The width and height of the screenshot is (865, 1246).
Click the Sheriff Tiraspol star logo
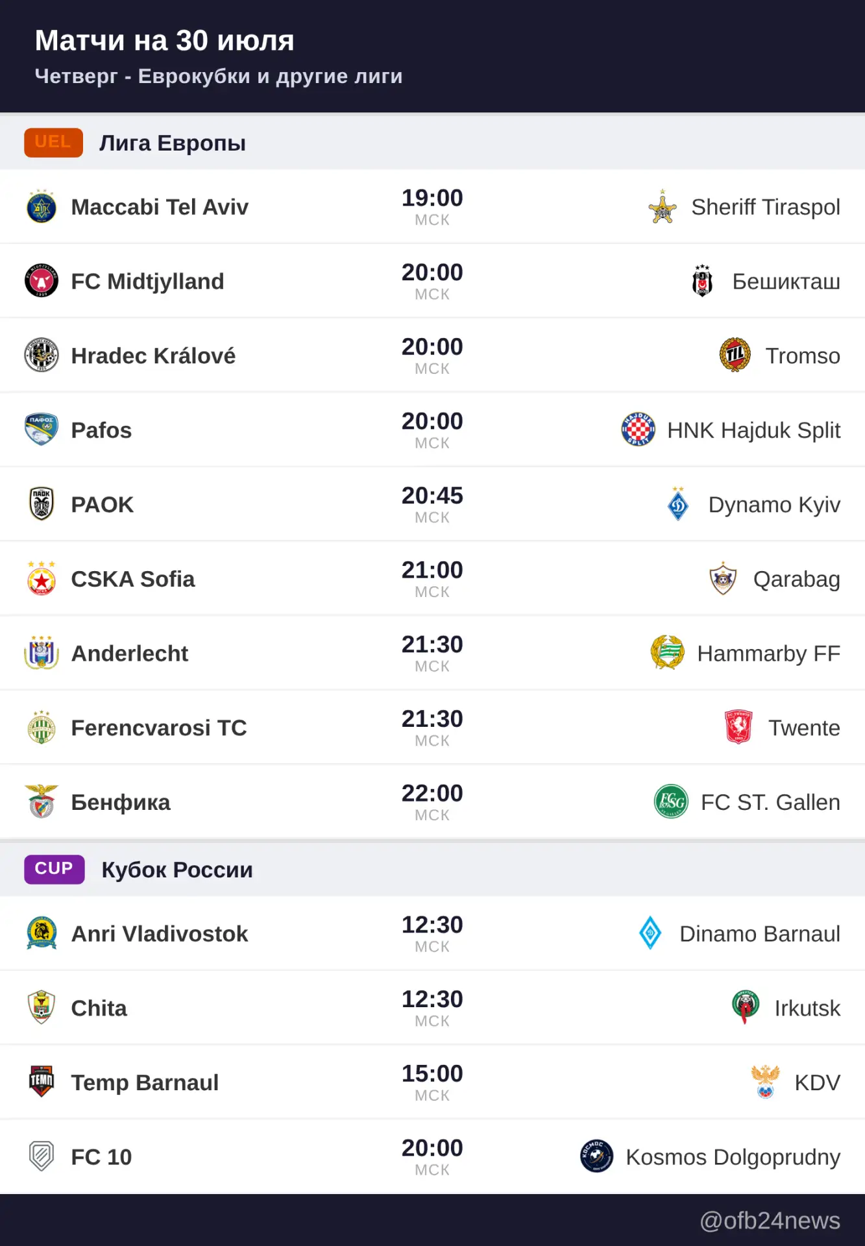click(663, 207)
